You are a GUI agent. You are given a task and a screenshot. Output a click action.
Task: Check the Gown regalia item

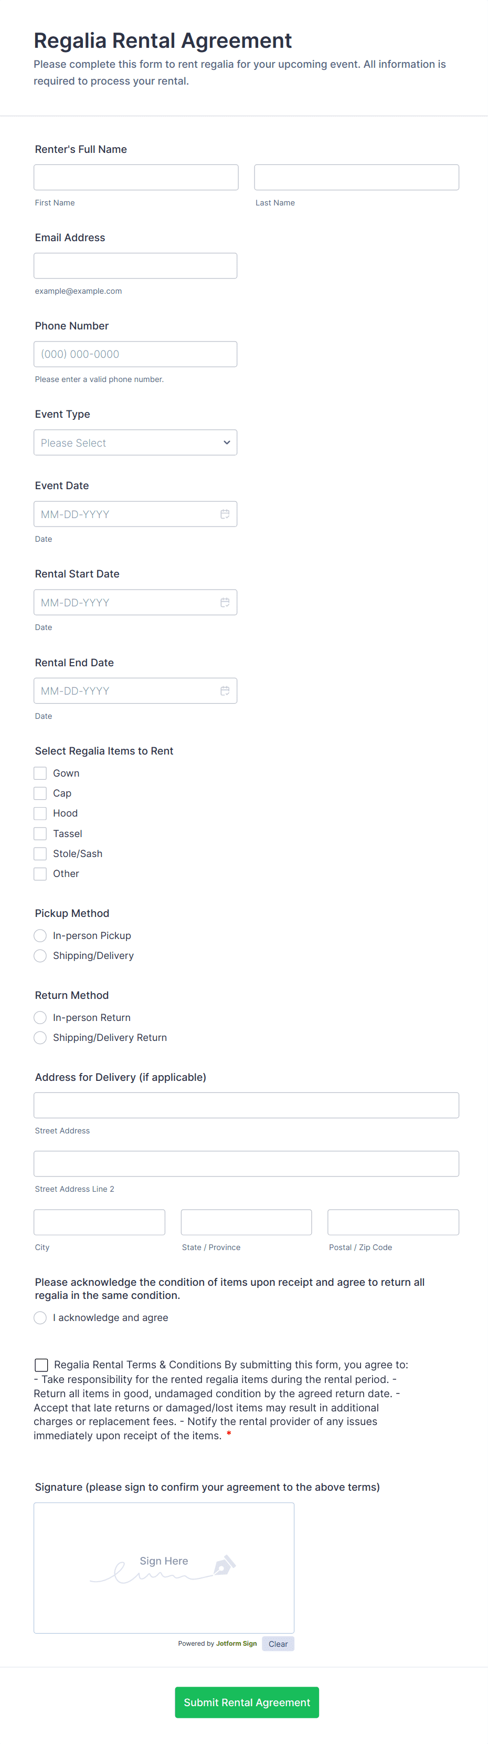coord(40,773)
